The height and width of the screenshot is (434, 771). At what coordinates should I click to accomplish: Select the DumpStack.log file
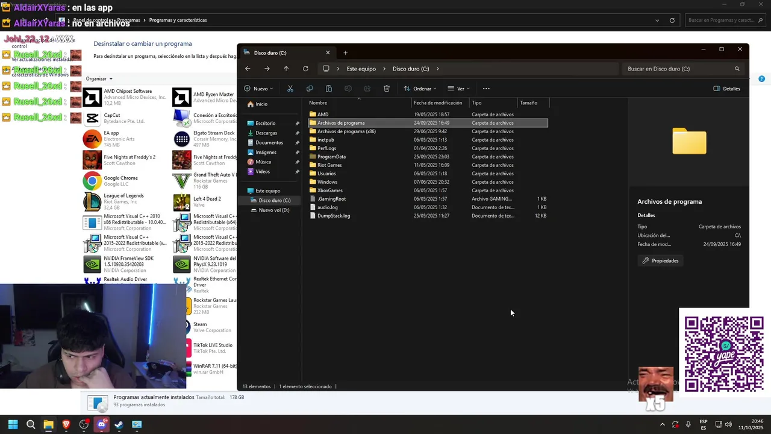pyautogui.click(x=428, y=215)
